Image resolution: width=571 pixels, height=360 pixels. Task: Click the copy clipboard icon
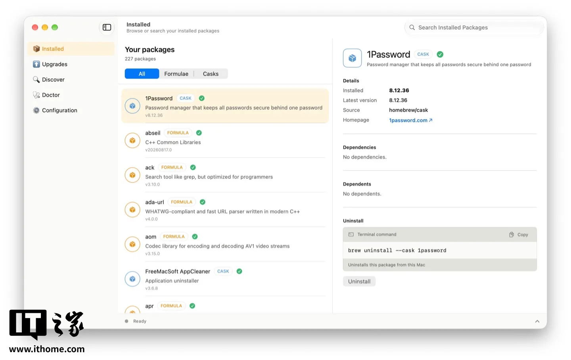(512, 234)
